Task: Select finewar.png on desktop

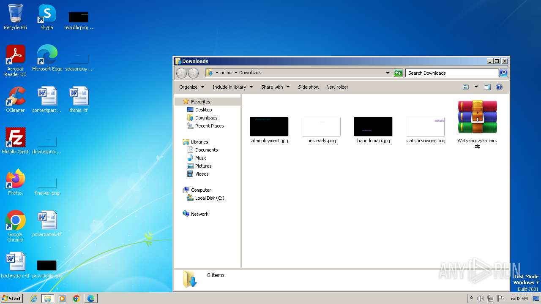Action: pyautogui.click(x=47, y=187)
